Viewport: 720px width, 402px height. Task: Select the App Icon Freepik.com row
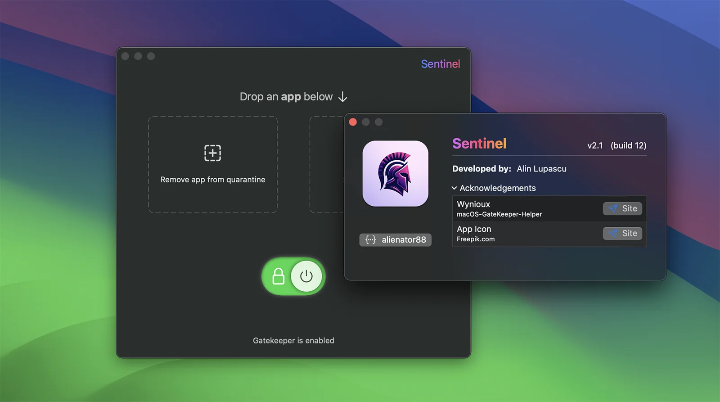pyautogui.click(x=549, y=234)
